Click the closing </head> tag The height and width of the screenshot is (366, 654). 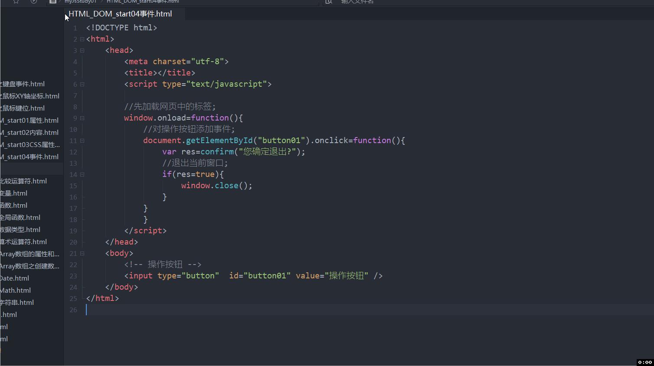click(x=121, y=242)
